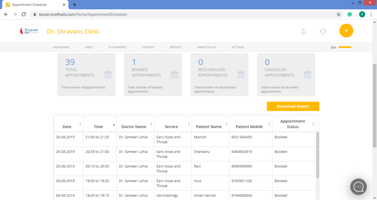Click the notification bell icon
Viewport: 377px width, 200px height.
click(x=304, y=31)
